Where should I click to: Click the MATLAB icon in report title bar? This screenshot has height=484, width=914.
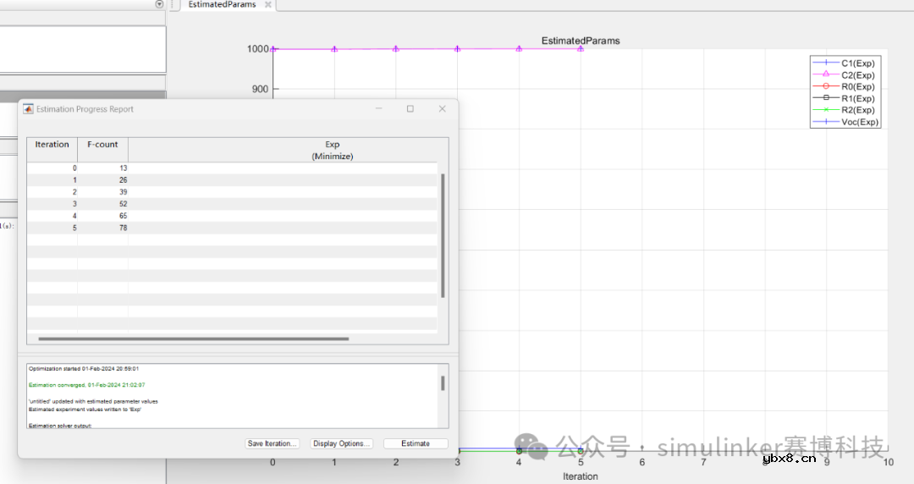tap(28, 109)
